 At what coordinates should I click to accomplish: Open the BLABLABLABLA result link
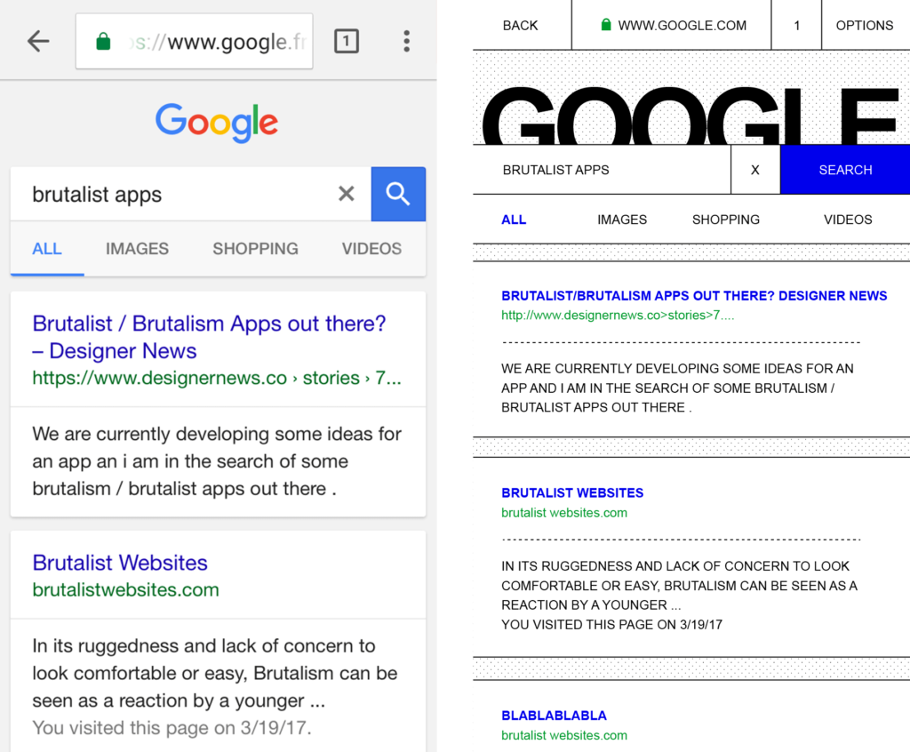[x=554, y=716]
